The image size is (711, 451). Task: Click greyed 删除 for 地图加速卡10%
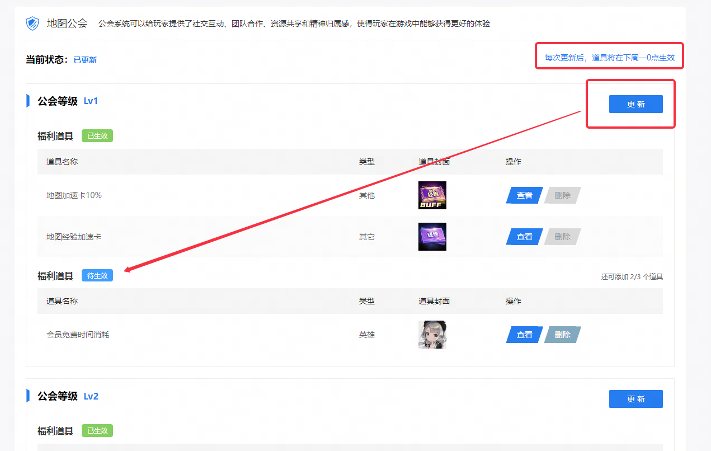tap(563, 195)
